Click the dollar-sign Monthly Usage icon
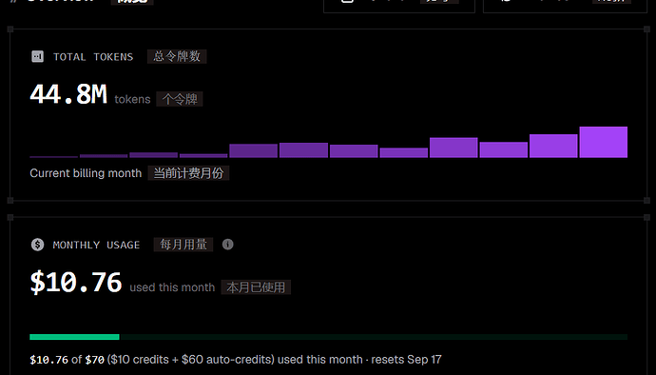Screen dimensions: 656x375 37,245
